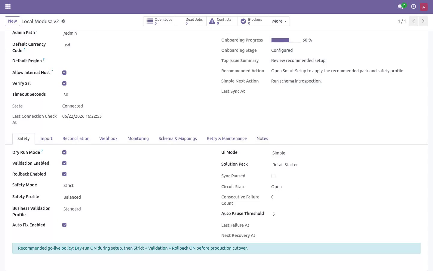Toggle the Rollback Enabled checkbox
The image size is (433, 271).
click(64, 174)
